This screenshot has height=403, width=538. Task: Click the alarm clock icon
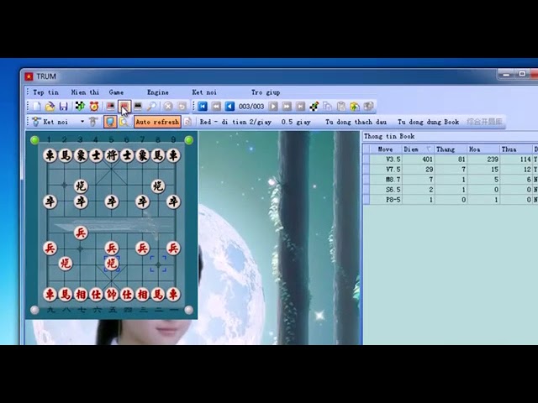(94, 107)
